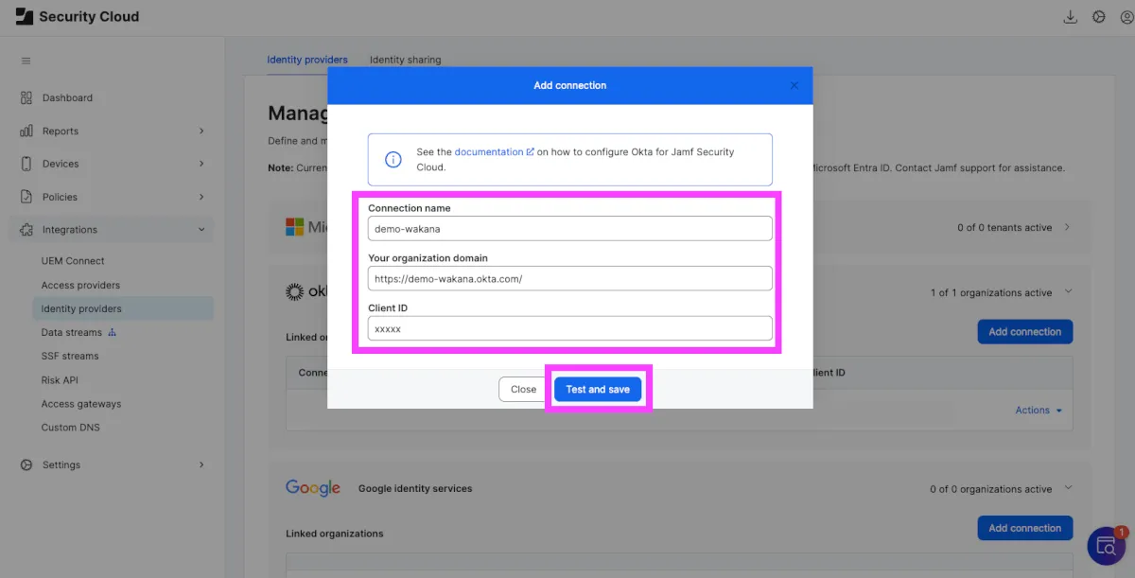Click 'Linked organizations' under Google section

[x=335, y=534]
